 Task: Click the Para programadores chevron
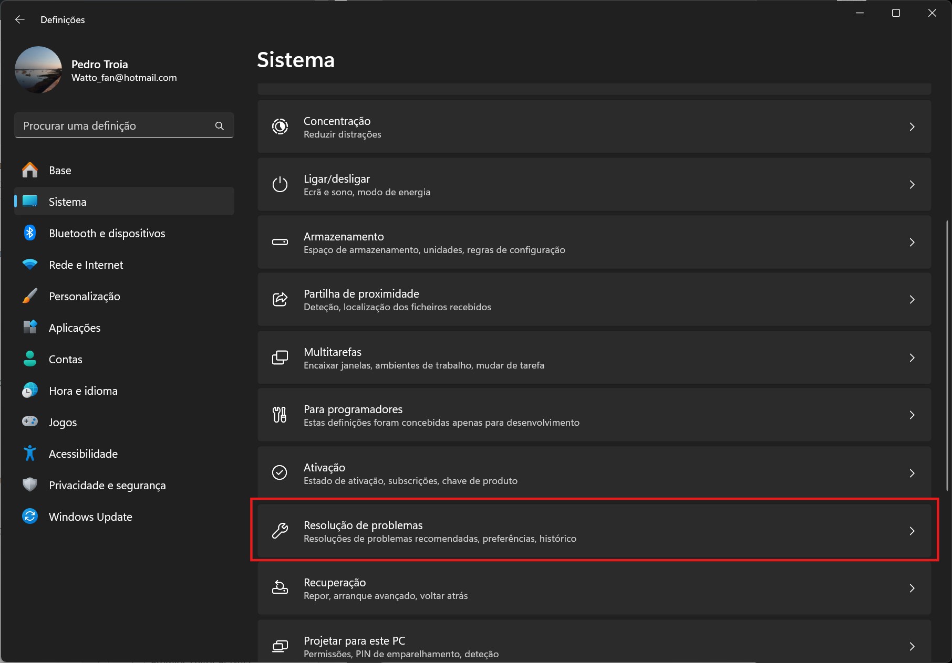point(912,415)
